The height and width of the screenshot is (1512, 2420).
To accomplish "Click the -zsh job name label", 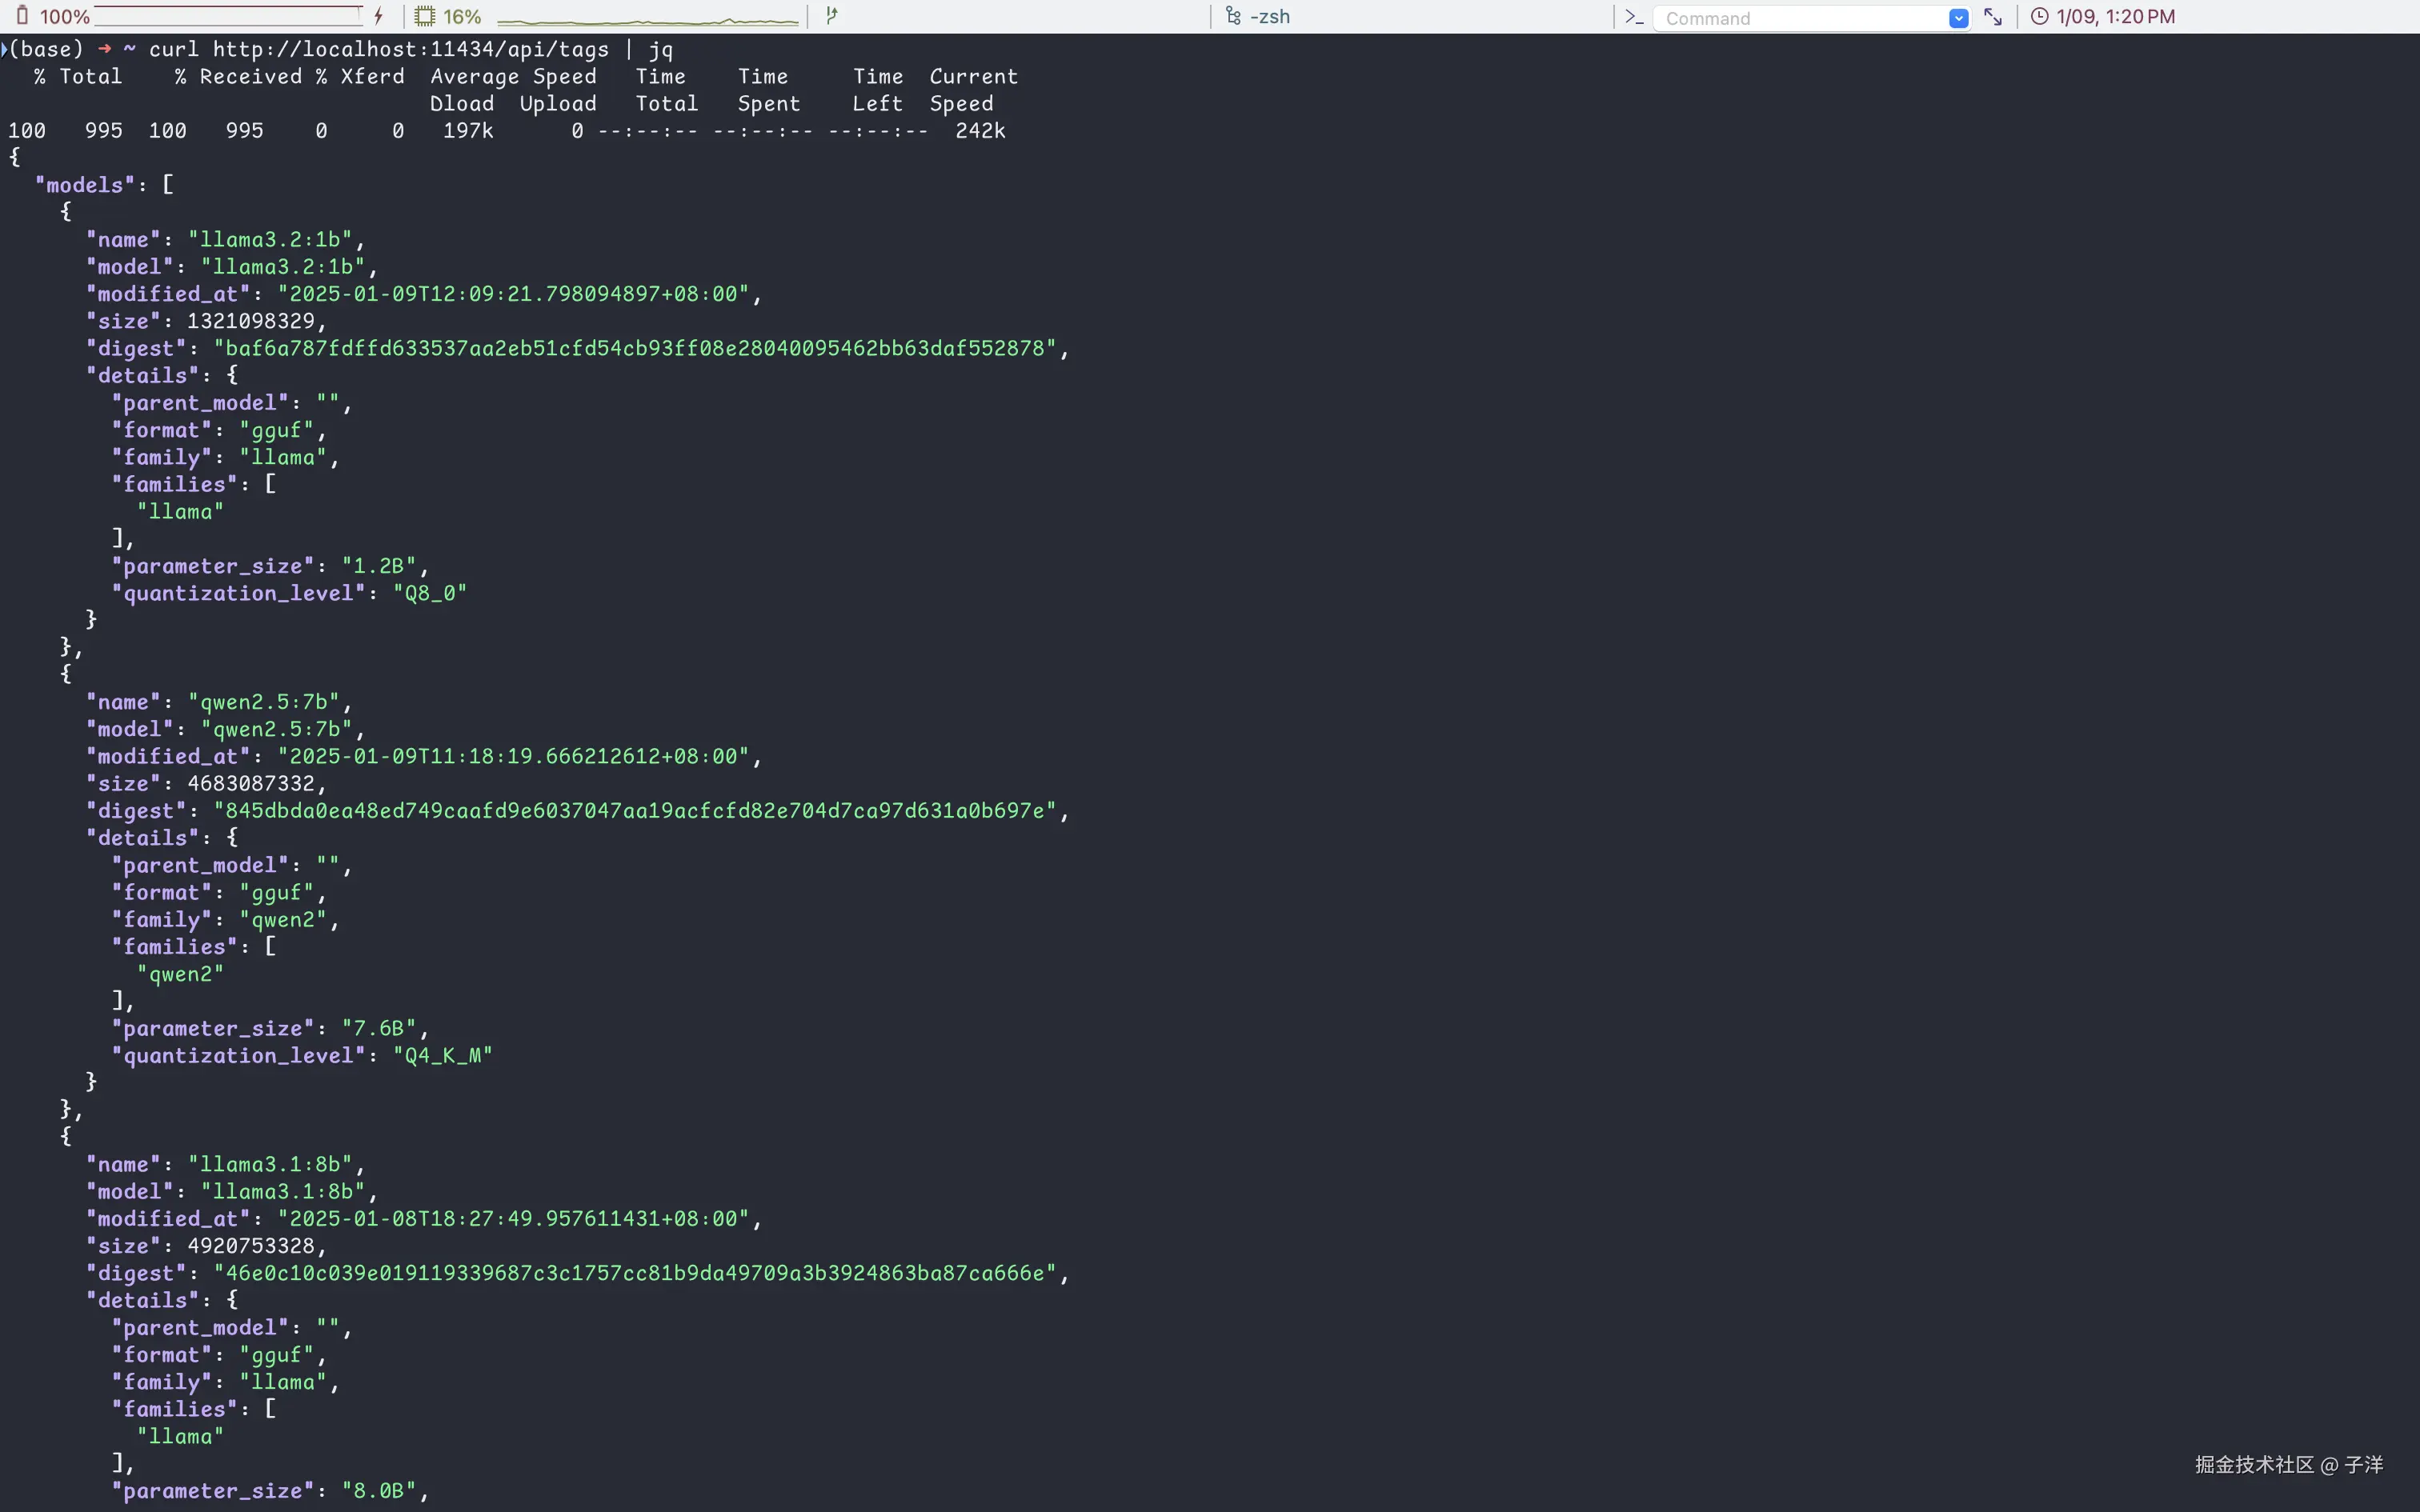I will tap(1270, 16).
